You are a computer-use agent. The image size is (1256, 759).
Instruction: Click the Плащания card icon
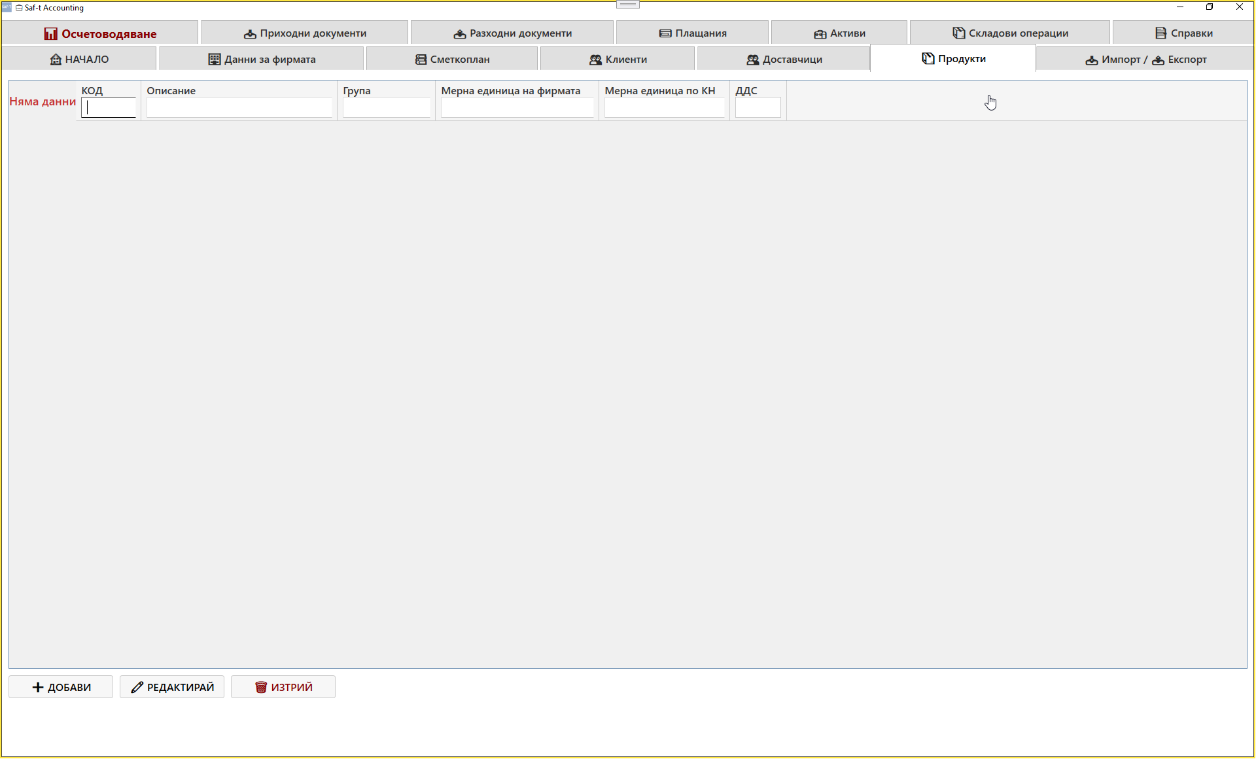click(665, 33)
